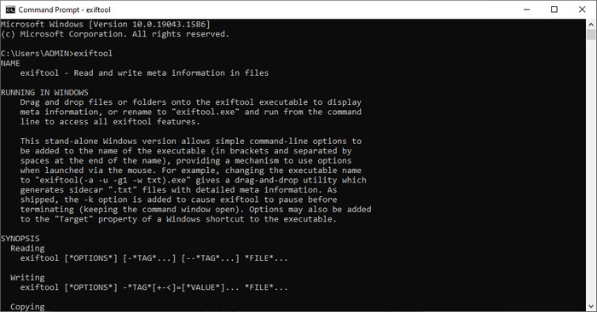Viewport: 597px width, 312px height.
Task: Open the Command Prompt system menu icon
Action: (10, 9)
